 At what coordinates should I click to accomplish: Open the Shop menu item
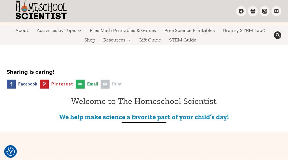90,40
